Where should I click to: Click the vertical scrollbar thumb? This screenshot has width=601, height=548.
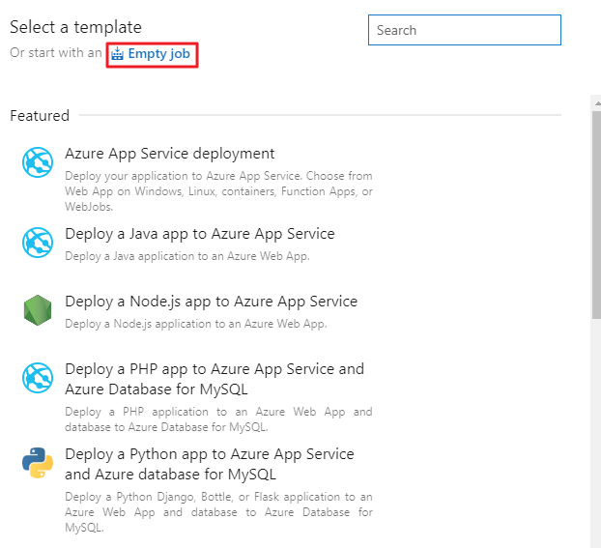(x=596, y=215)
